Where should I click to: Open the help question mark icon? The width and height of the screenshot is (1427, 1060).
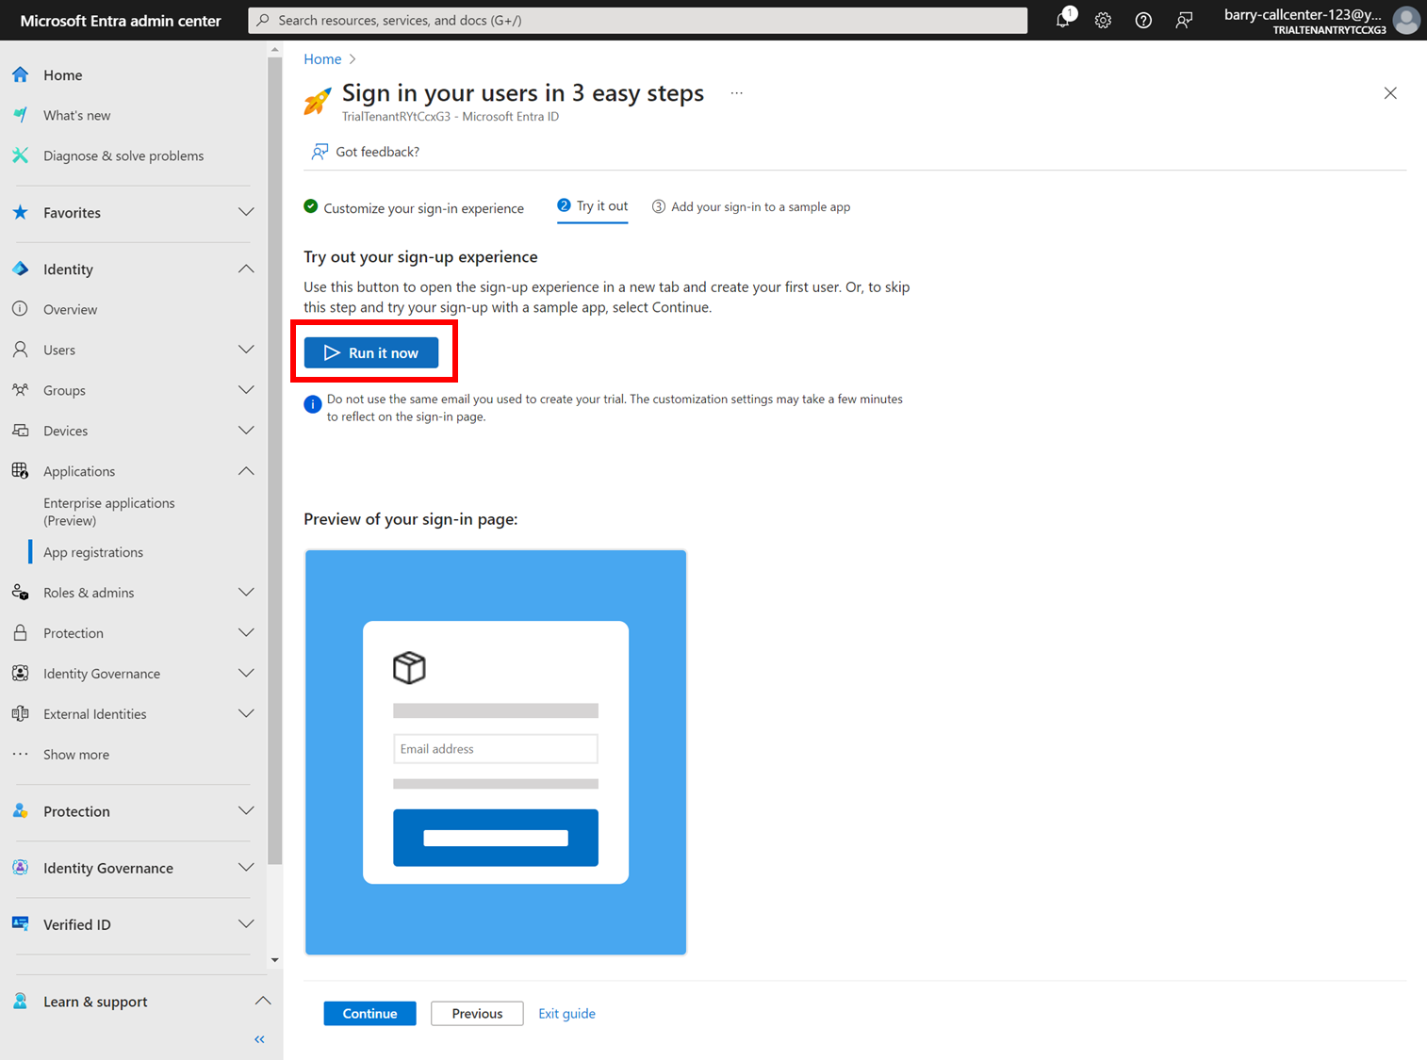[x=1143, y=20]
